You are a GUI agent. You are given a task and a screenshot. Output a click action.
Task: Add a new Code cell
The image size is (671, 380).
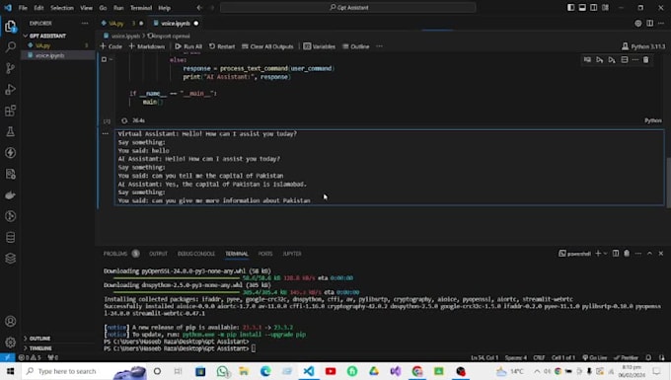point(111,46)
